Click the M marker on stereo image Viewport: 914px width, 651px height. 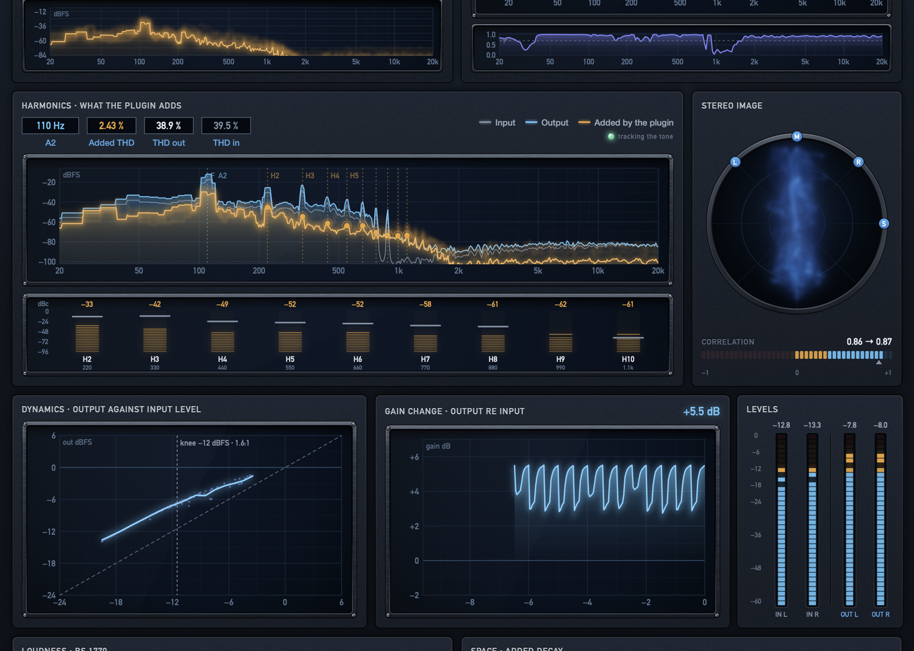coord(797,137)
